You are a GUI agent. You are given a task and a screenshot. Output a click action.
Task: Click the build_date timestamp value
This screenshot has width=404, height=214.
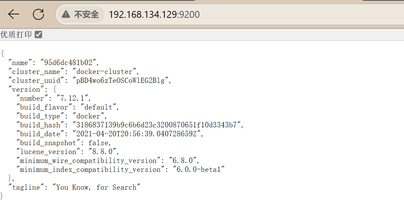click(137, 134)
